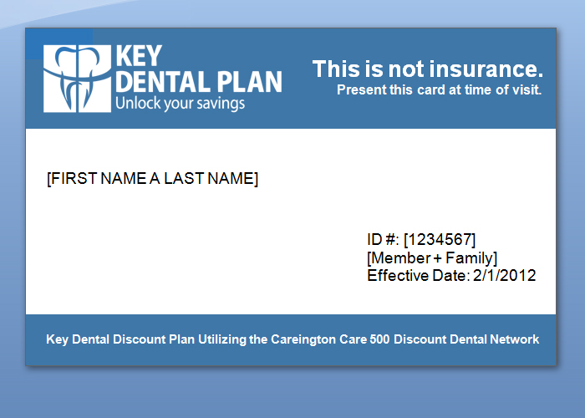Click the word Family in the brackets
The width and height of the screenshot is (585, 418).
coord(475,257)
